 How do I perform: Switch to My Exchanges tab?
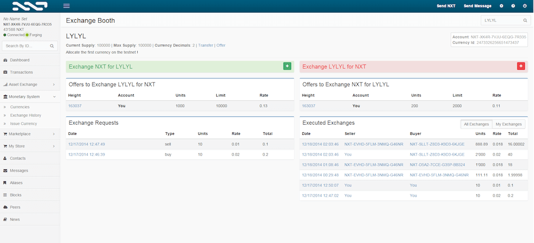tap(509, 124)
